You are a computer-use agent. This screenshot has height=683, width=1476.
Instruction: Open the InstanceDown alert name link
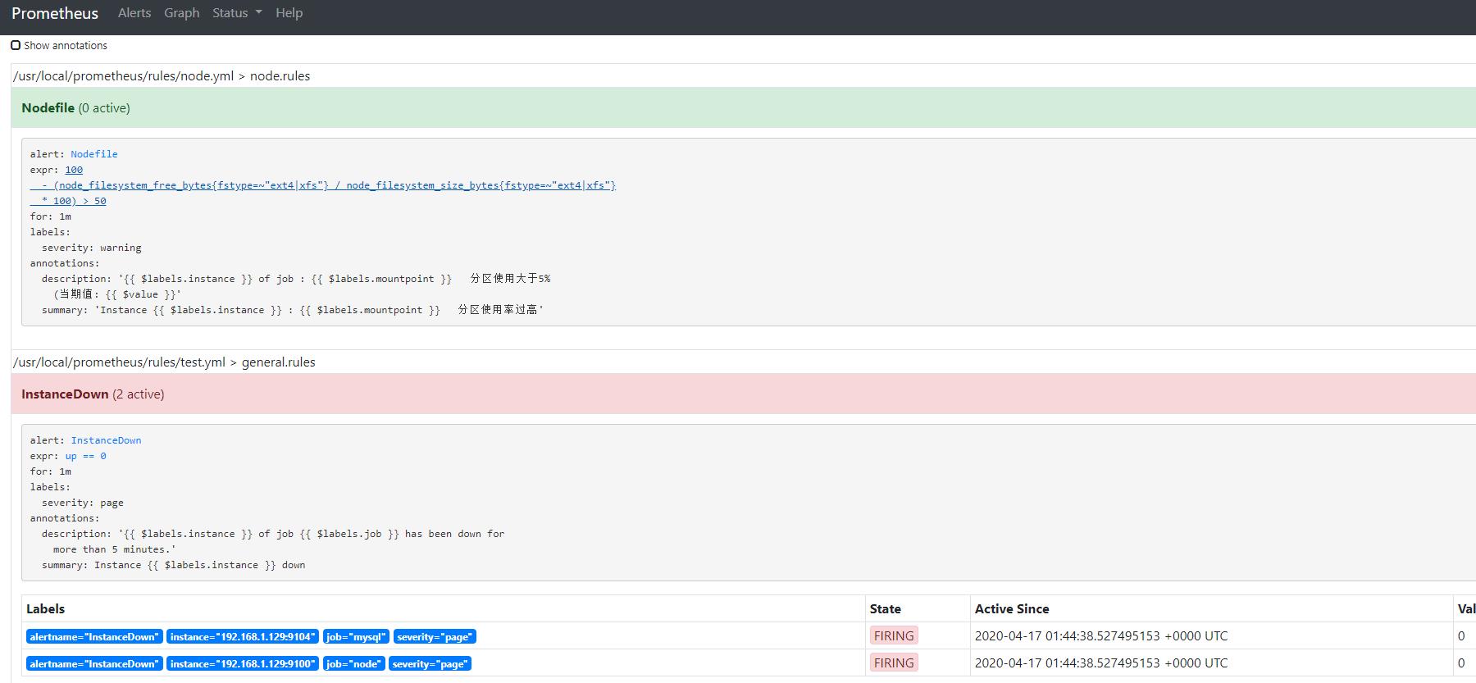pos(106,440)
